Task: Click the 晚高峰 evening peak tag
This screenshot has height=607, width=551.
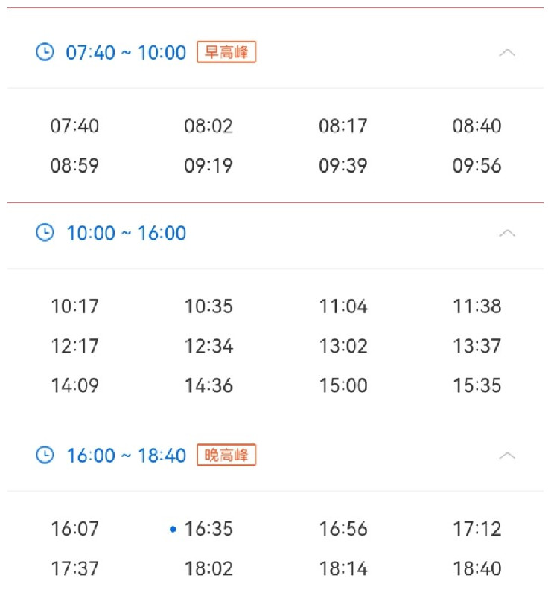Action: [x=226, y=455]
